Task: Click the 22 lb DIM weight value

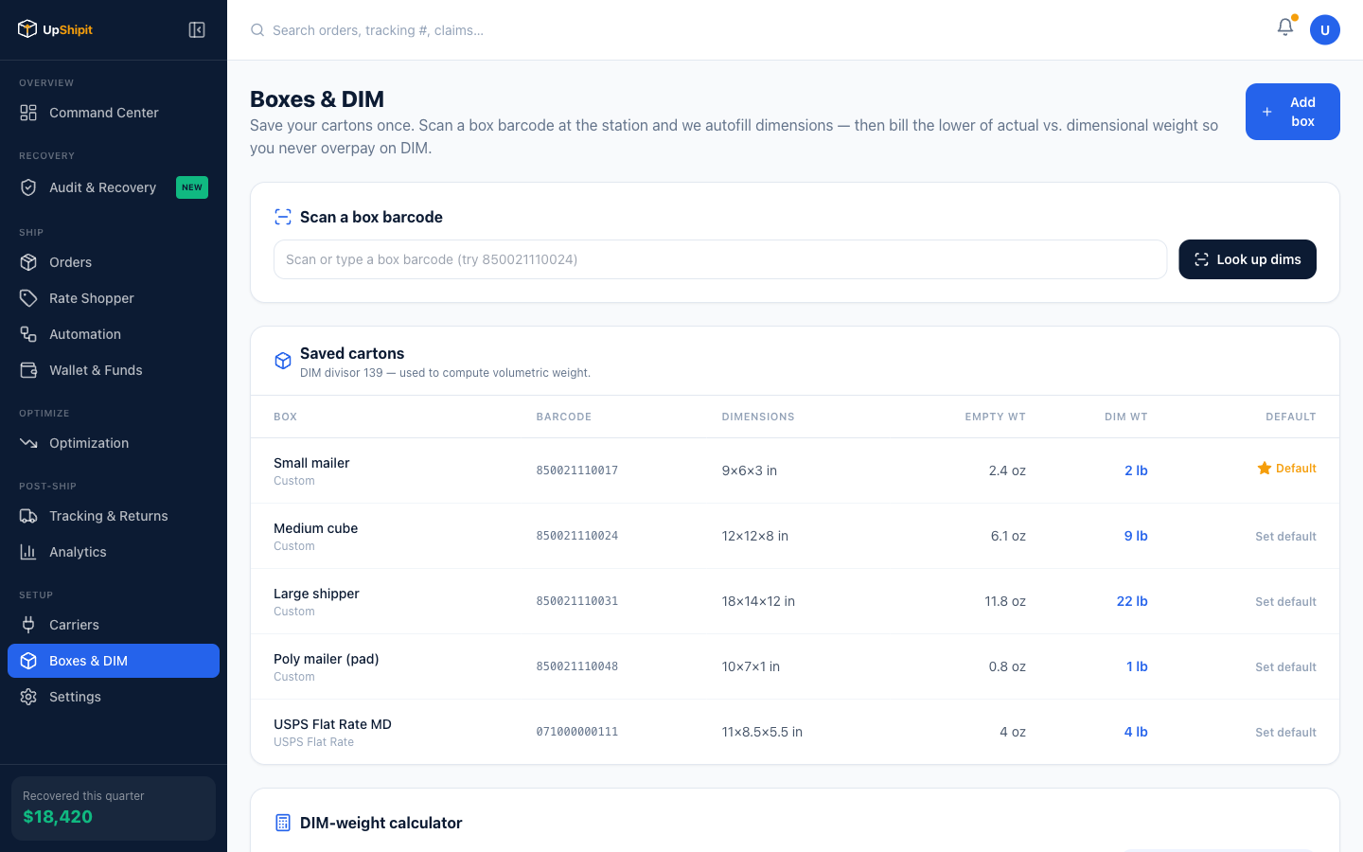Action: (x=1132, y=601)
